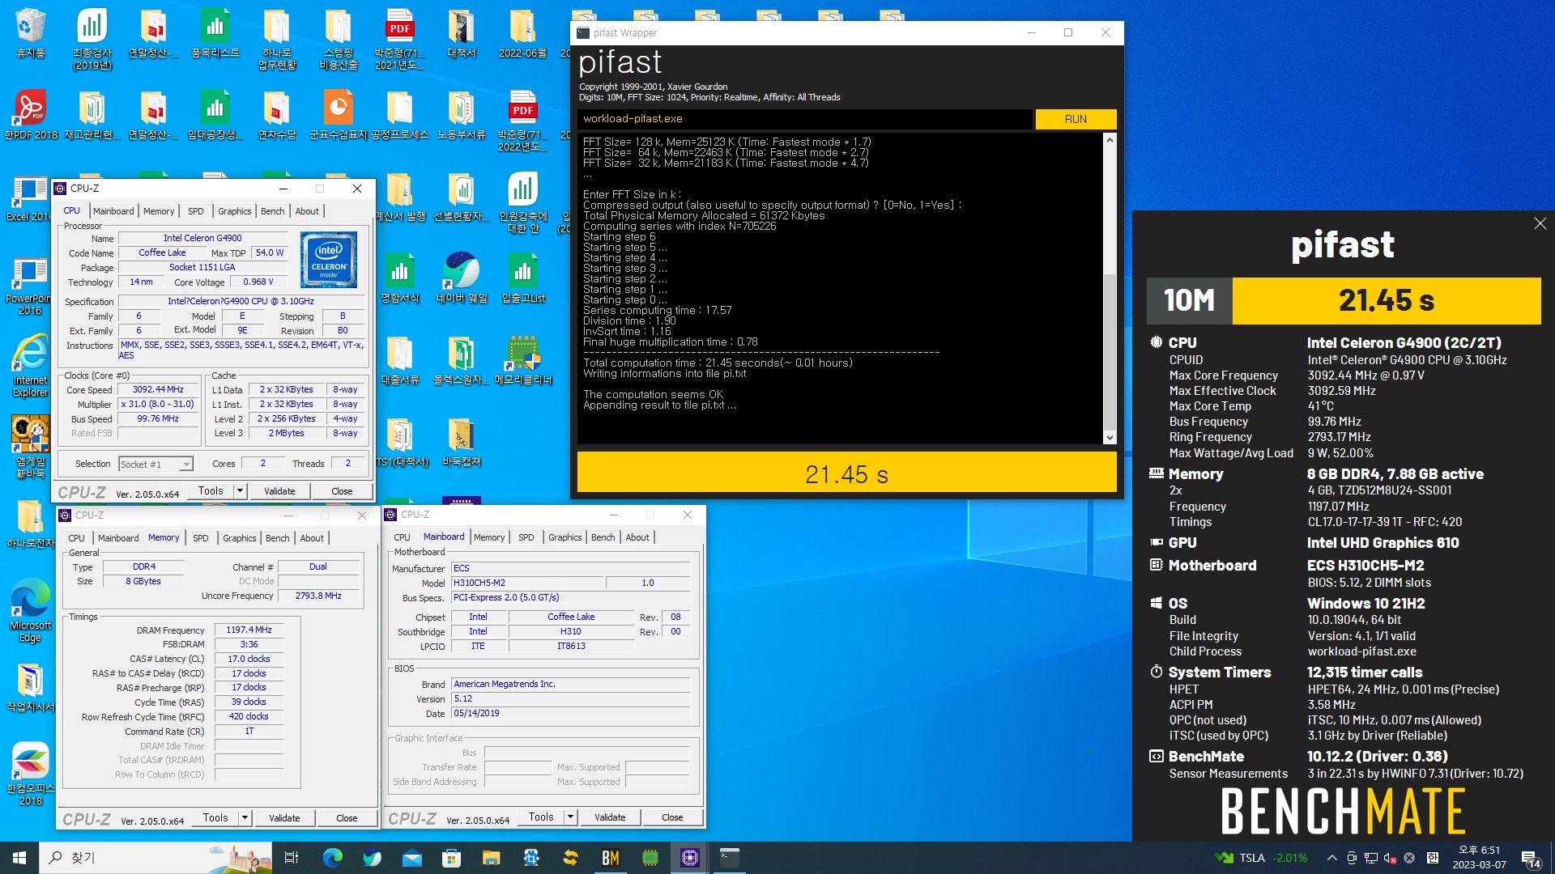Screen dimensions: 1555x874
Task: Click the Intel Celeron logo in CPU-Z
Action: pyautogui.click(x=329, y=260)
